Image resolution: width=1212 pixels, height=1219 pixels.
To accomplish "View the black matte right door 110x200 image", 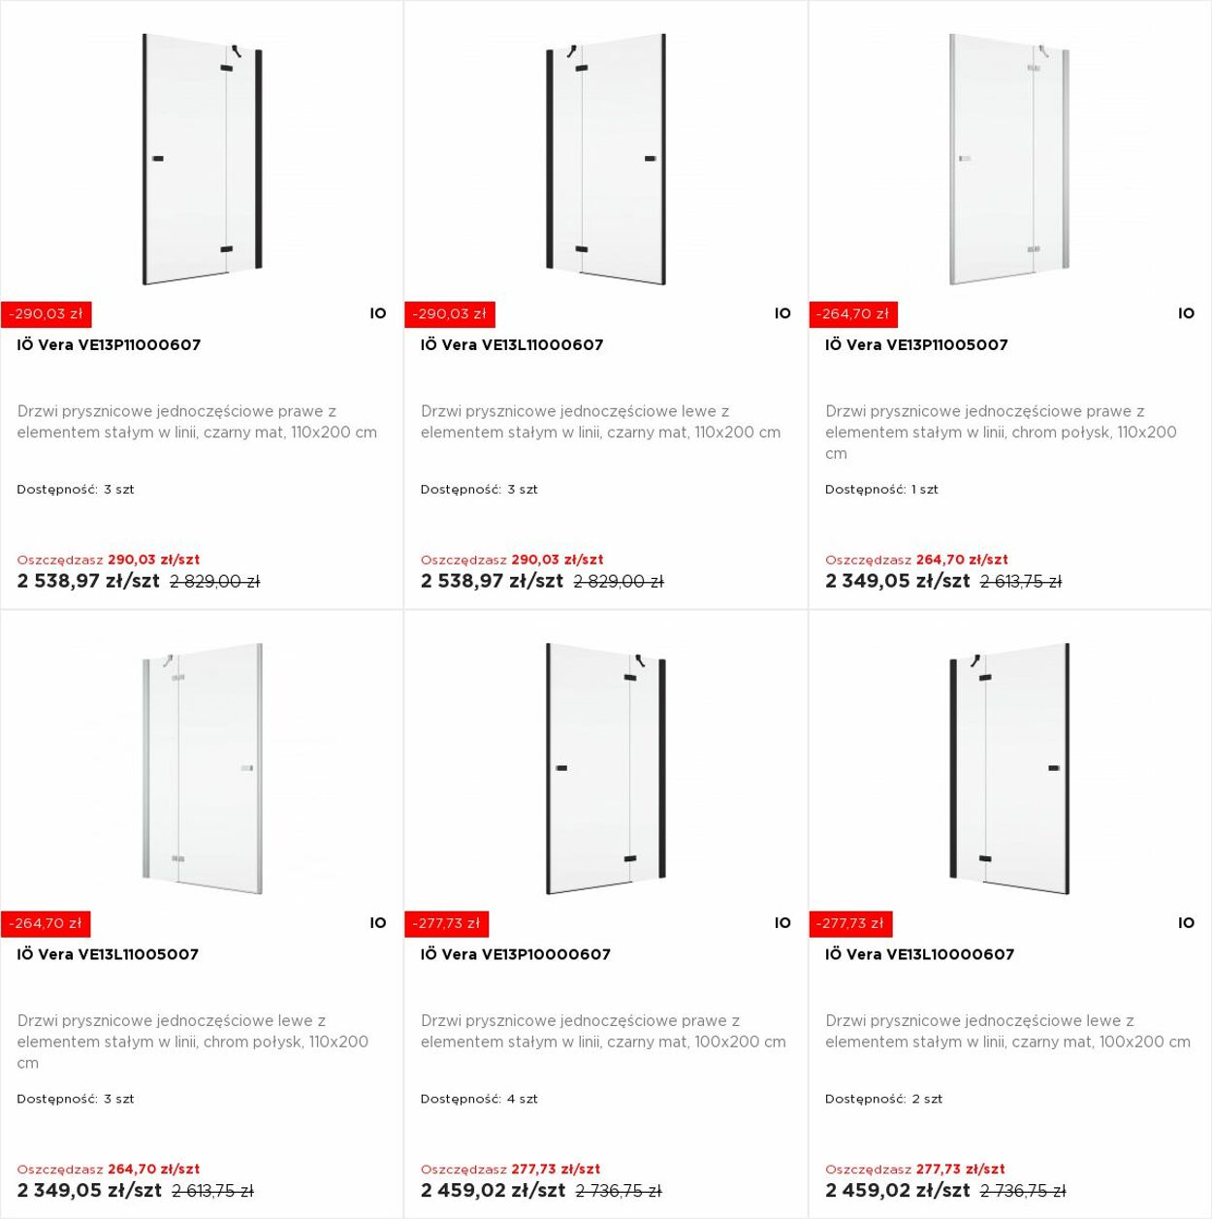I will click(x=202, y=159).
